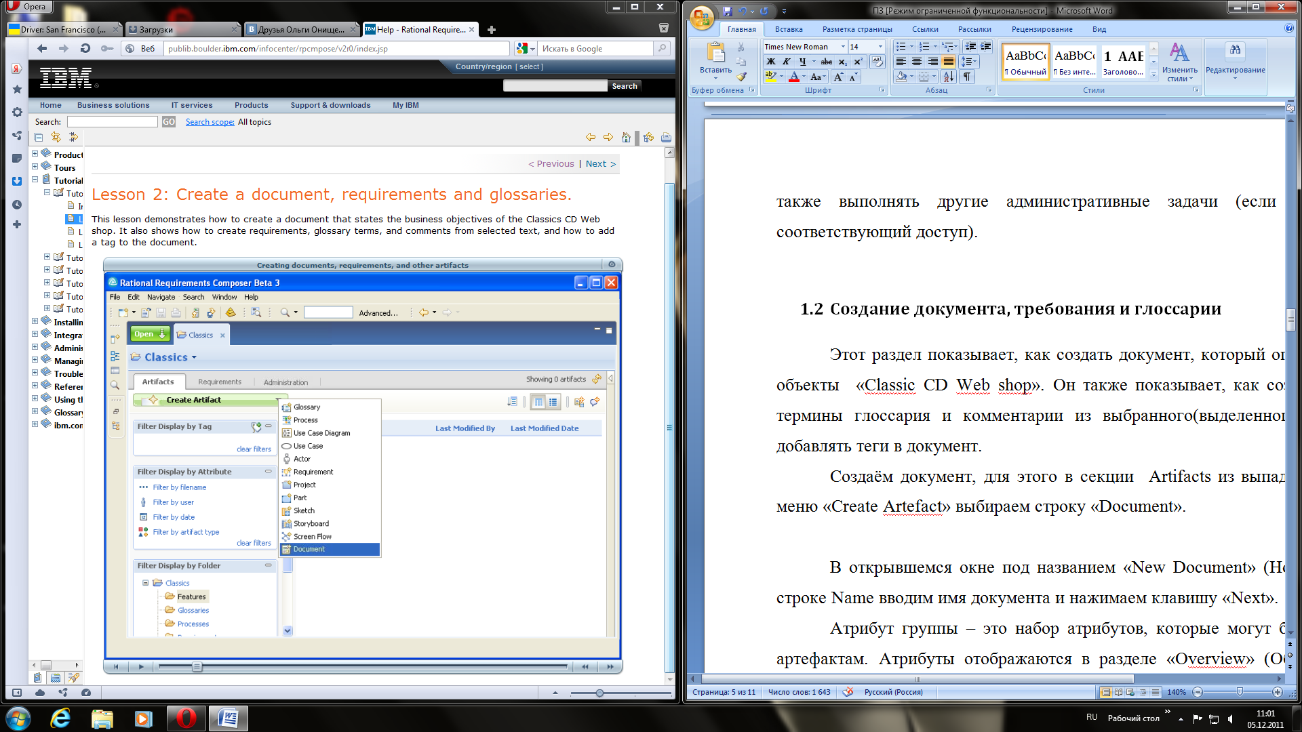
Task: Switch to the Рецензирование ribbon tab
Action: click(x=1042, y=29)
